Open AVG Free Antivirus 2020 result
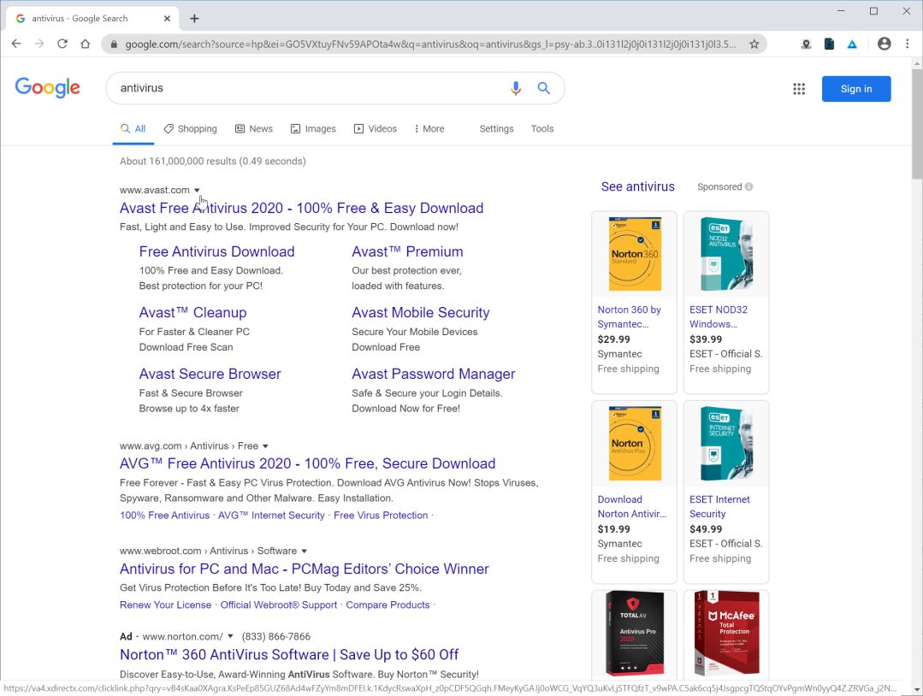This screenshot has width=923, height=696. pos(307,463)
